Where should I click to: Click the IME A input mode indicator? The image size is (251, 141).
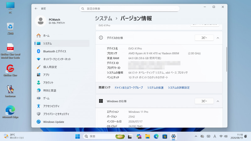click(x=215, y=136)
